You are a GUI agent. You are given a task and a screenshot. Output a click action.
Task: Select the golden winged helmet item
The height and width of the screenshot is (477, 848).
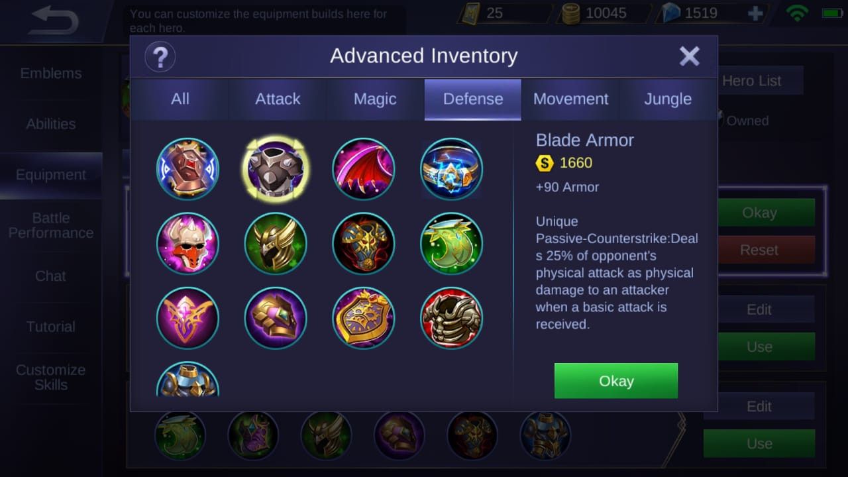[x=275, y=243]
